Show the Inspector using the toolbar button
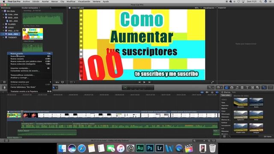This screenshot has width=274, height=154. pos(264,87)
